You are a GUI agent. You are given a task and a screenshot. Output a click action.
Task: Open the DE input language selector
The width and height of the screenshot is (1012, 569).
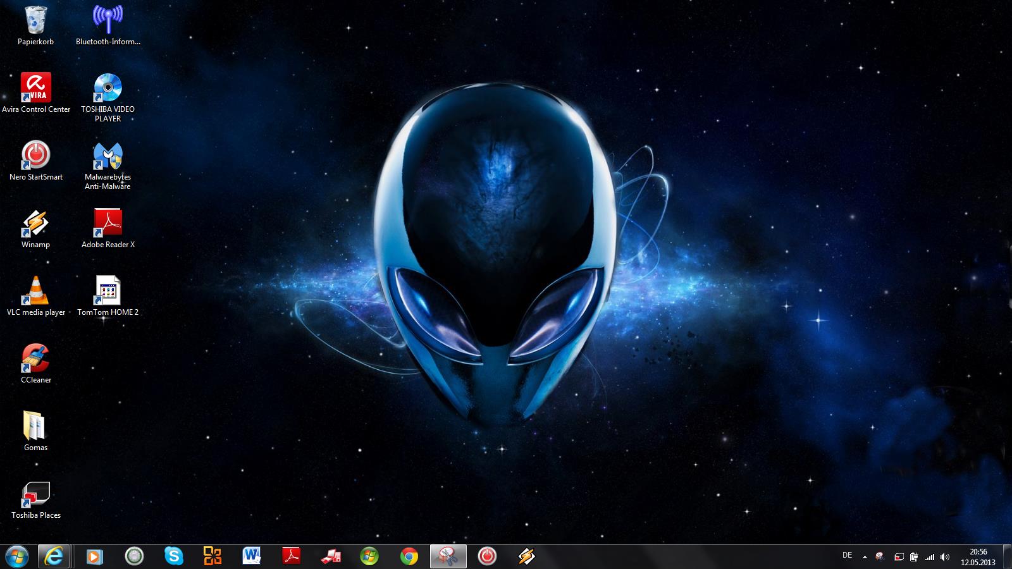coord(848,556)
